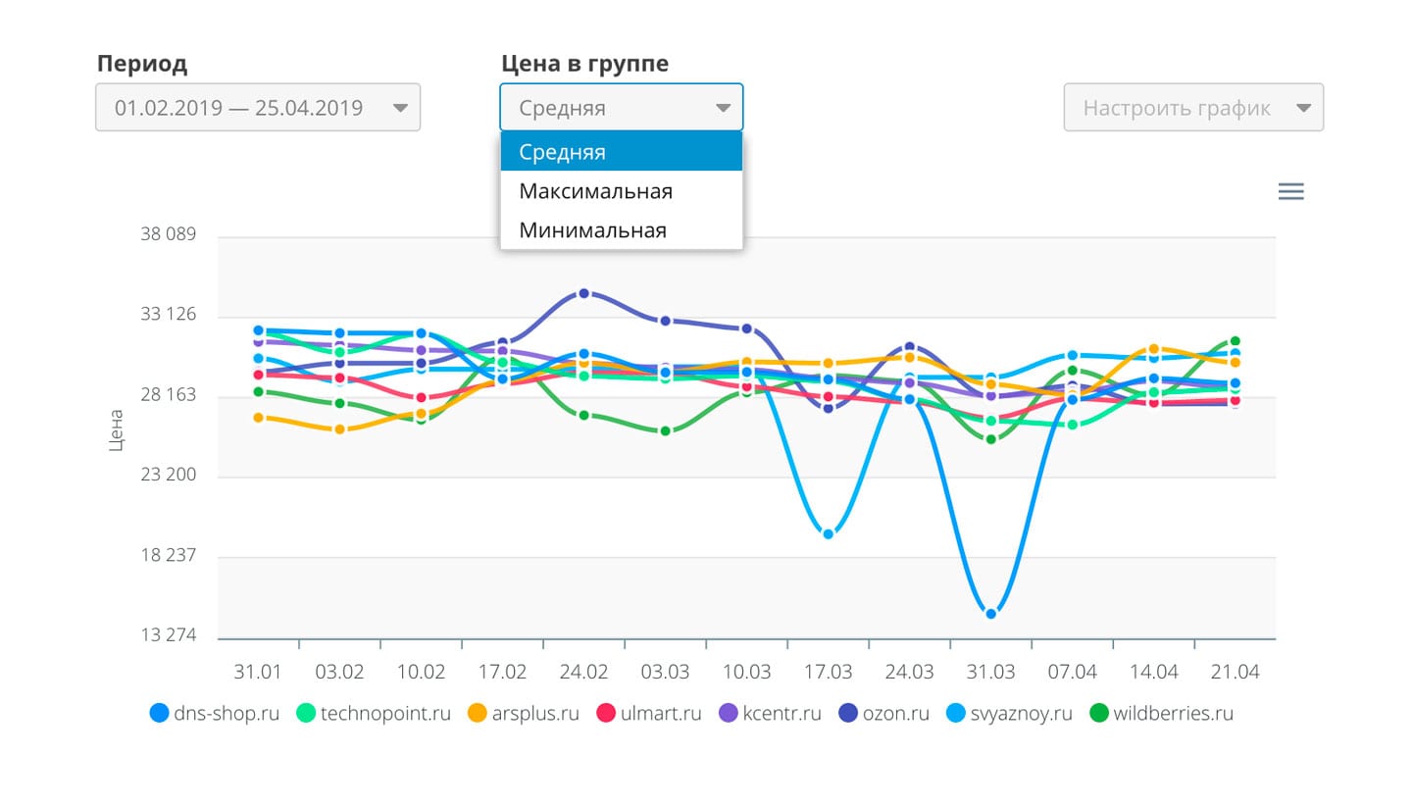Click the kcentr.ru purple legend dot
This screenshot has height=806, width=1412.
(729, 713)
